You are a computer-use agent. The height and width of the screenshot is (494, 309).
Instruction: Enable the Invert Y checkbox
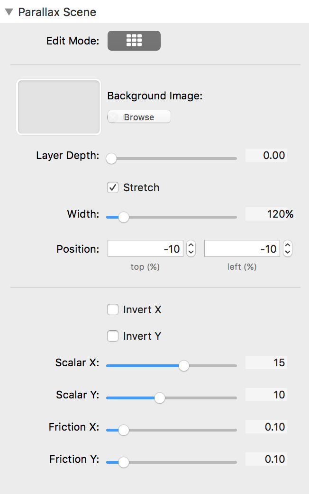coord(113,336)
